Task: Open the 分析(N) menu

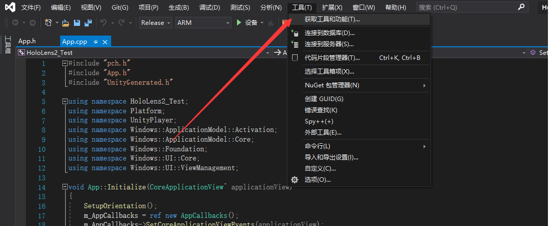Action: (271, 7)
